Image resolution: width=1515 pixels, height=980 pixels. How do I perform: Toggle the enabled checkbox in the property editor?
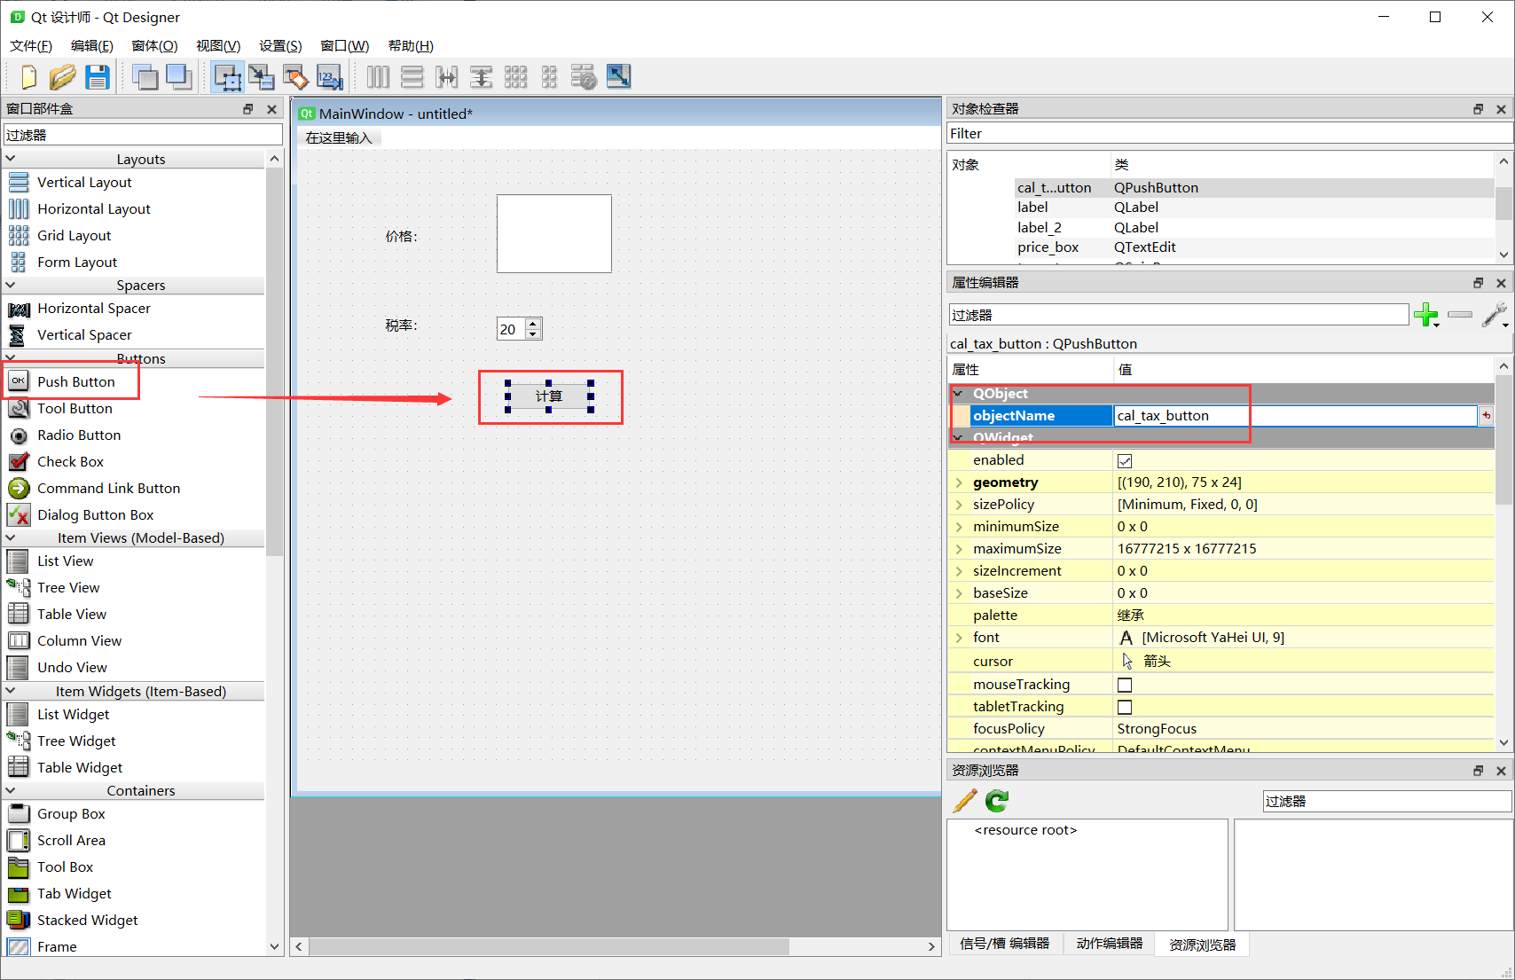click(x=1125, y=459)
